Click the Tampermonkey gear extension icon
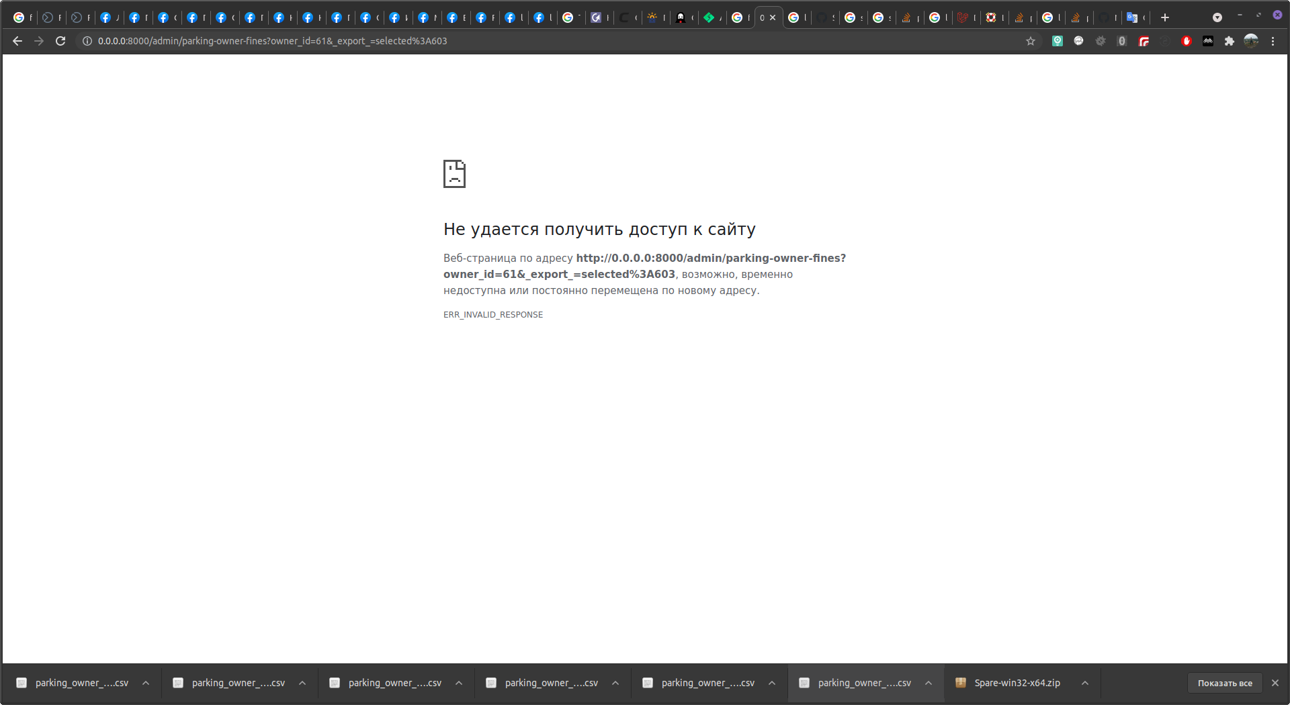Screen dimensions: 1290x705 coord(1101,41)
